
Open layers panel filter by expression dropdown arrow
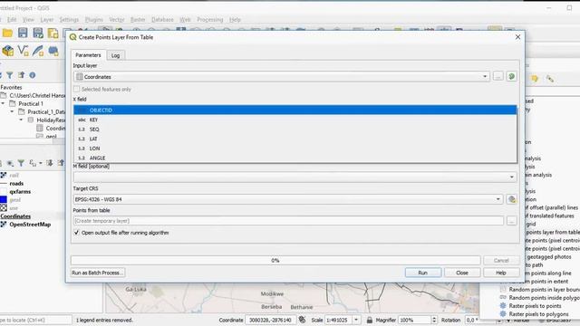coord(40,163)
